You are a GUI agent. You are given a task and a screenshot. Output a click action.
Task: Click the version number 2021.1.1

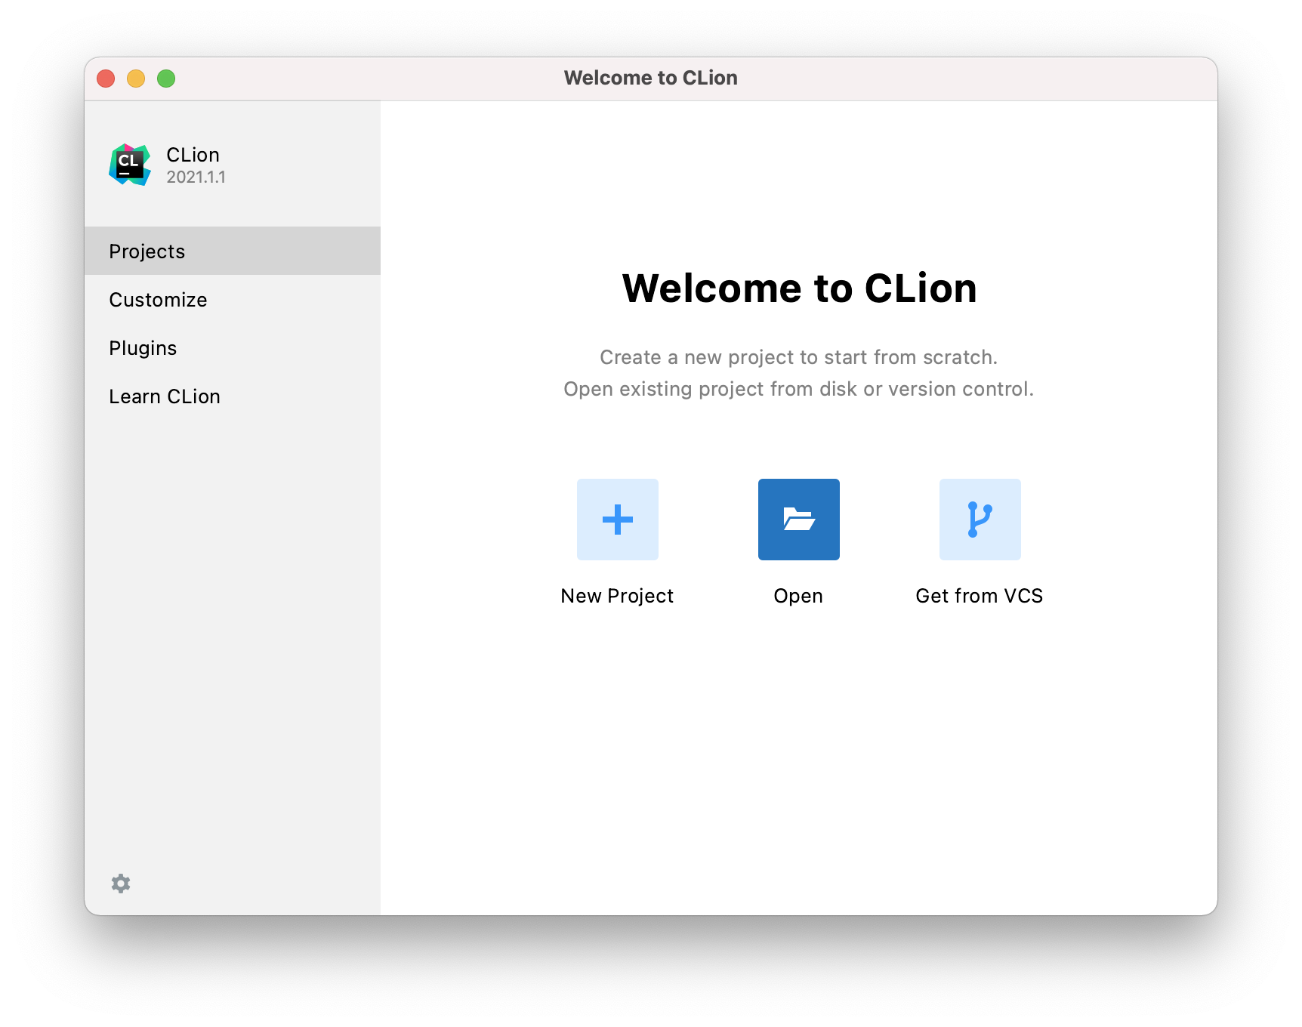tap(196, 177)
